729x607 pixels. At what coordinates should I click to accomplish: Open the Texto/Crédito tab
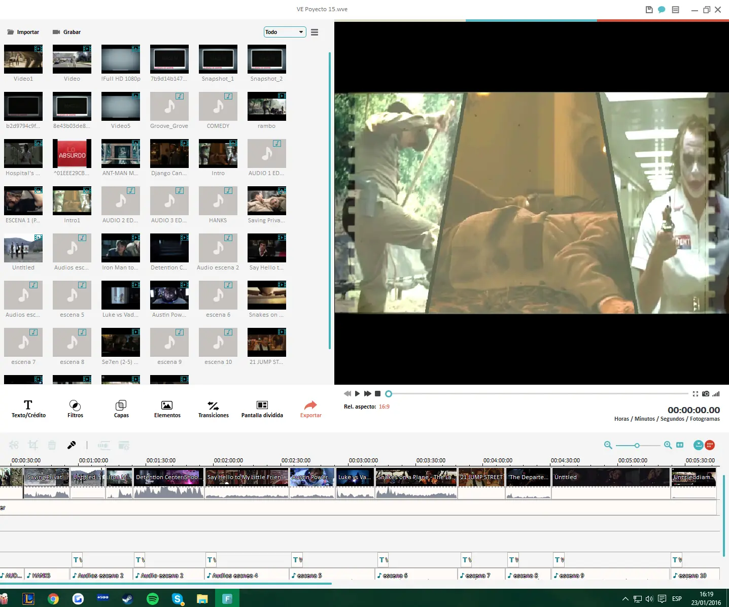point(28,409)
